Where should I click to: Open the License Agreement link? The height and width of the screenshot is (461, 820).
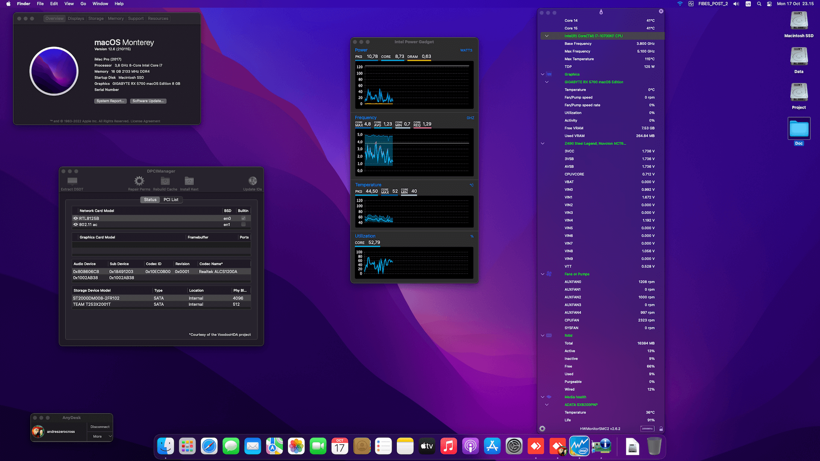click(145, 121)
